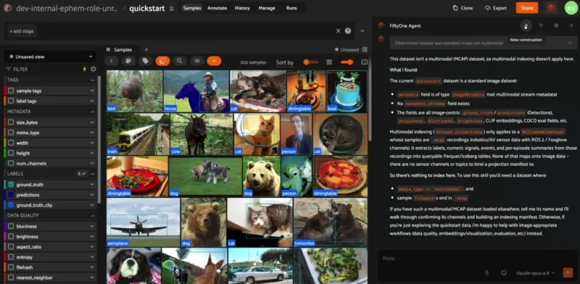Open the Unsaved view dropdown
Screen dimensions: 580x284
(x=50, y=57)
